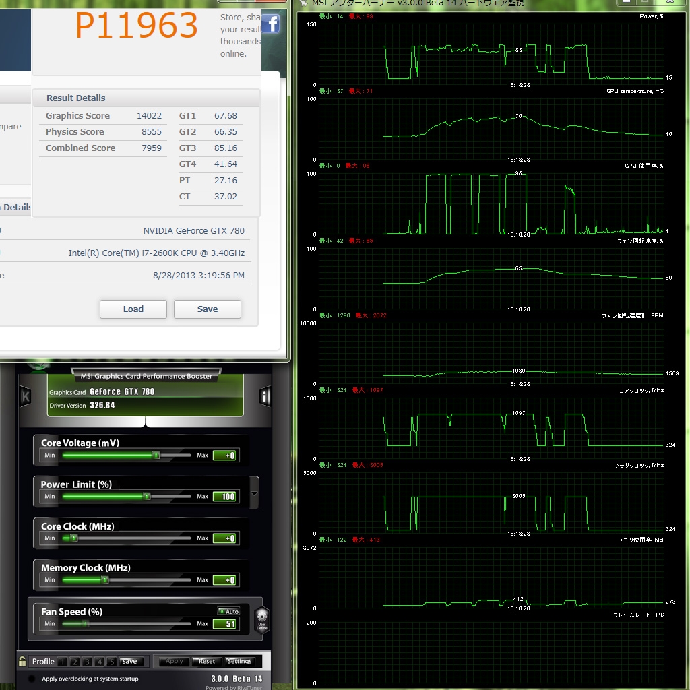The width and height of the screenshot is (690, 690).
Task: Click the Power Limit slider handle
Action: (x=147, y=497)
